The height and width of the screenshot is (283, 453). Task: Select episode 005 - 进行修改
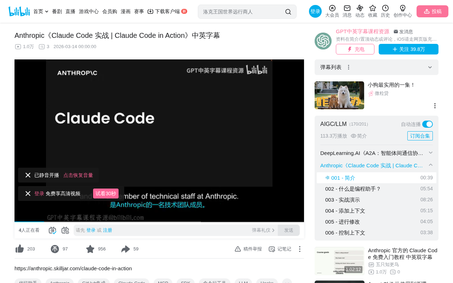(x=377, y=221)
